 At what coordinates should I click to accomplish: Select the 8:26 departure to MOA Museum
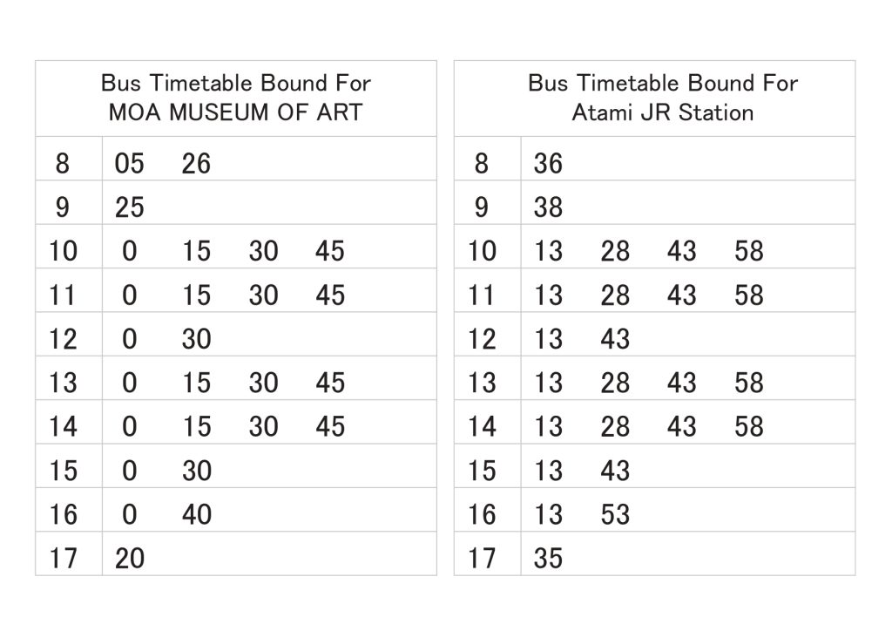(x=196, y=164)
